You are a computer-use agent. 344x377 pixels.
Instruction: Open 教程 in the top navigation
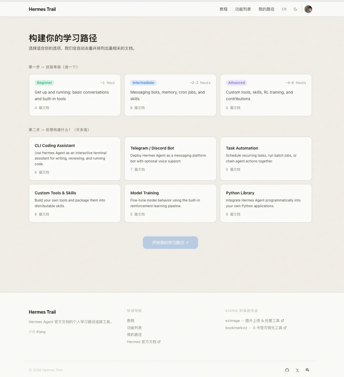(x=223, y=9)
